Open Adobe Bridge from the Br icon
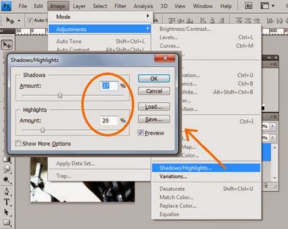 pos(249,6)
